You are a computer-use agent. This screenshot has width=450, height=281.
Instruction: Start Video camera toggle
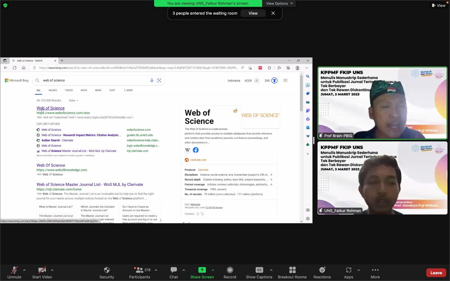click(42, 270)
